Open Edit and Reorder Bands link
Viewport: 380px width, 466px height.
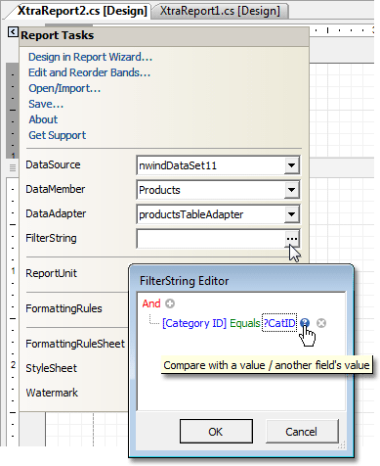(x=89, y=72)
